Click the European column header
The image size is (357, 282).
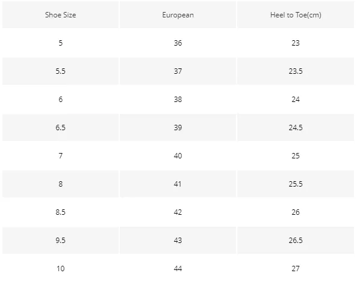(x=178, y=15)
